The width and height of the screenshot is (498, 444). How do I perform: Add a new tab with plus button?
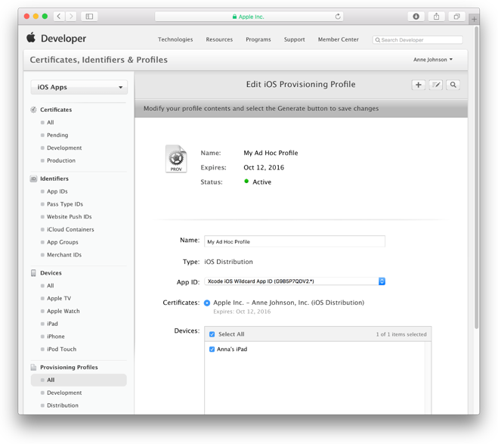point(474,19)
